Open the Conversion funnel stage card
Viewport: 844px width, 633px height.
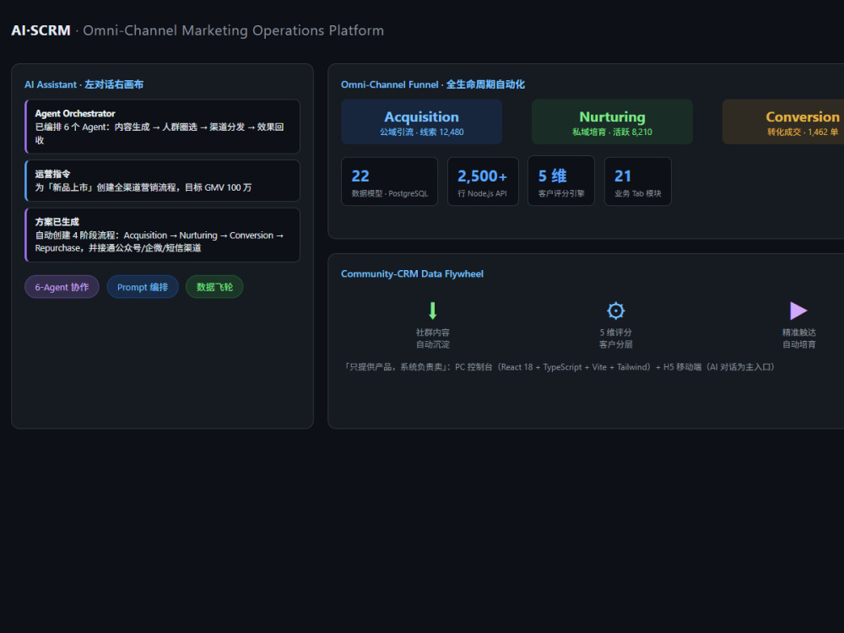pos(783,122)
